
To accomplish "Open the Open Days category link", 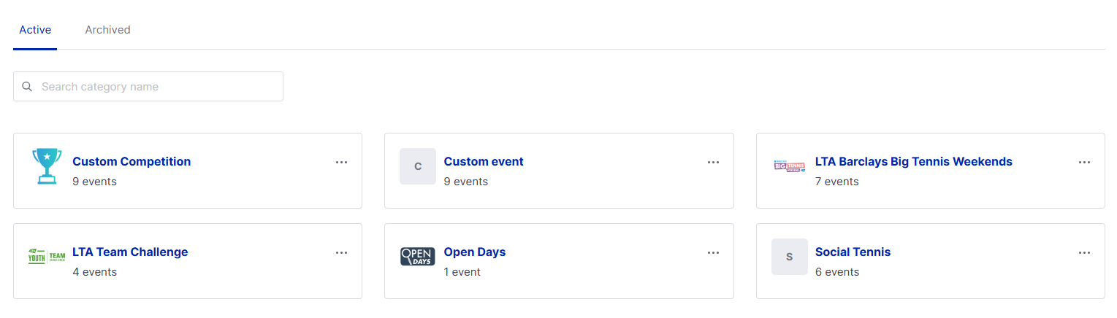I will (x=475, y=252).
